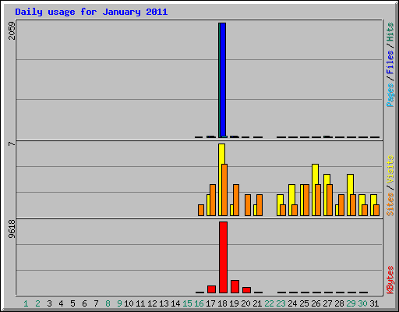Image resolution: width=399 pixels, height=312 pixels.
Task: Click the orange Sites bar for day 16
Action: tap(201, 210)
